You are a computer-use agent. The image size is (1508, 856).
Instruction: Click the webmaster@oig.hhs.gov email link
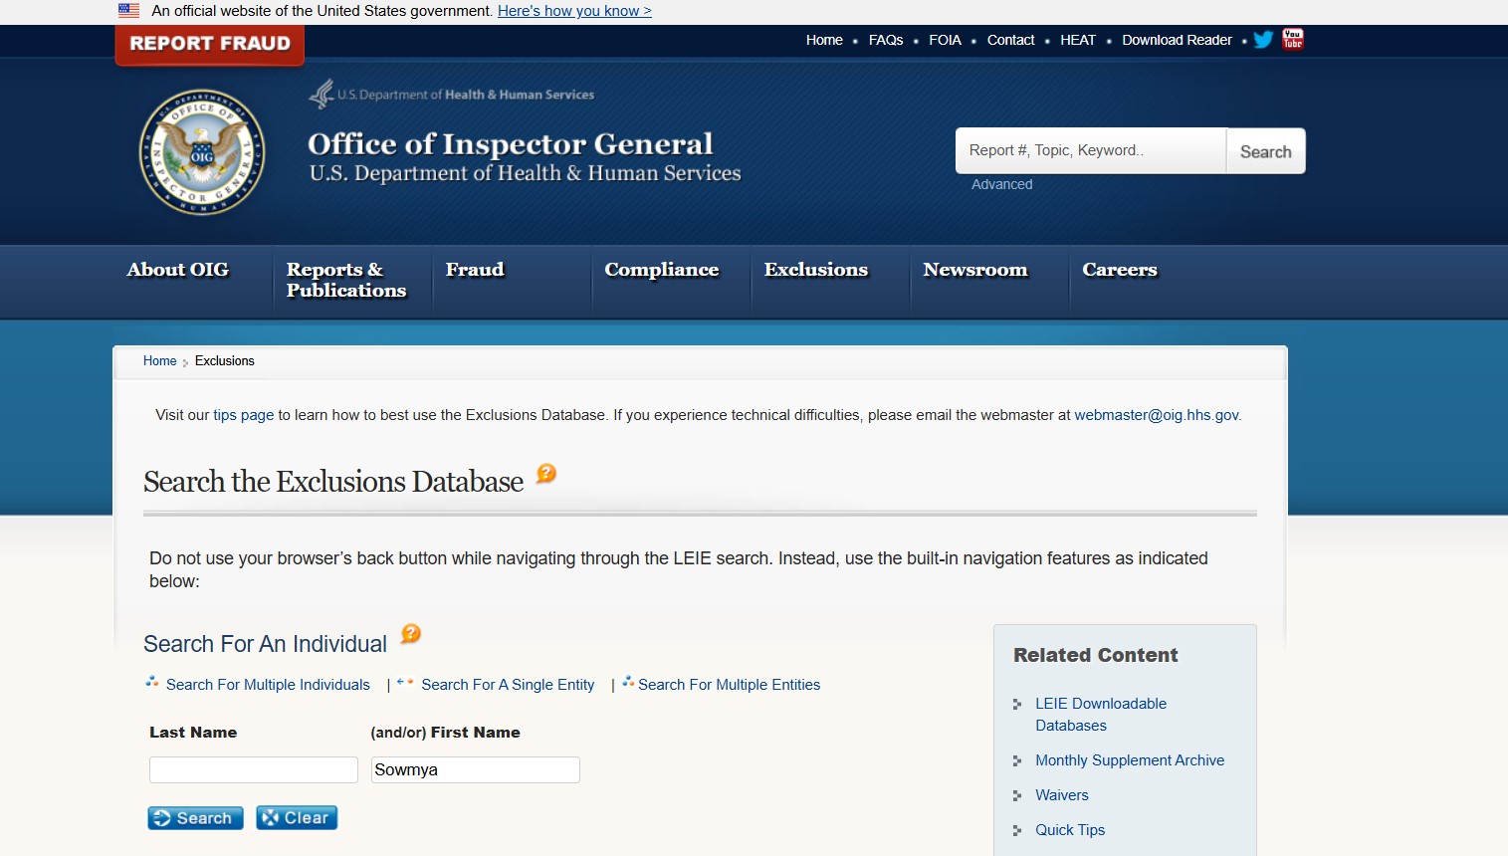(1157, 415)
